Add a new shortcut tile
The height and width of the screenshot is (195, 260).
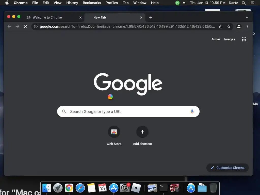pos(142,136)
